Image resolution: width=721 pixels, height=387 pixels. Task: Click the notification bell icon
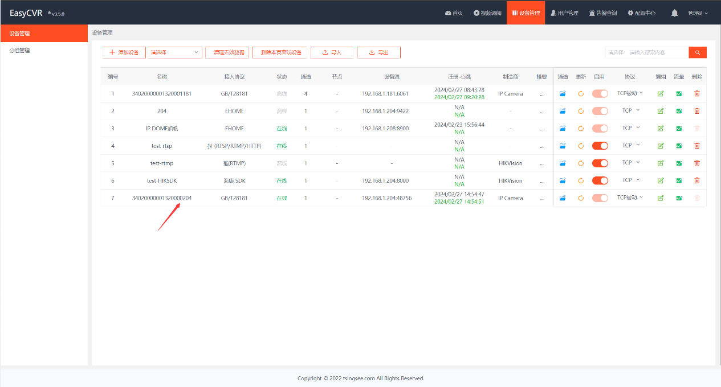click(675, 13)
